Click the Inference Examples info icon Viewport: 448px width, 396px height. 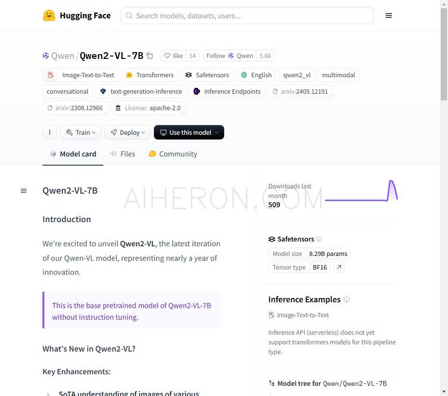(x=347, y=299)
